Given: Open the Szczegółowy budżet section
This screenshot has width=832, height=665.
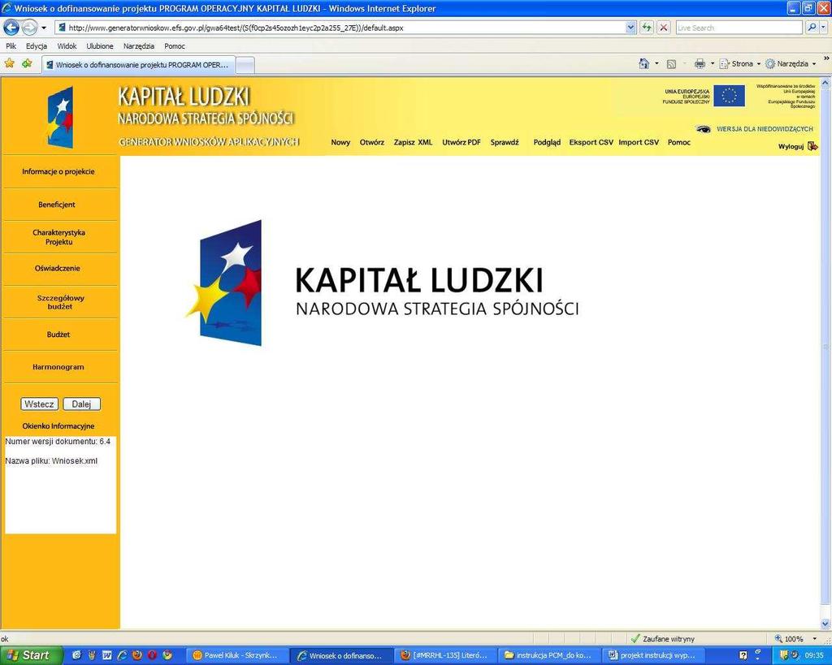Looking at the screenshot, I should [x=60, y=302].
